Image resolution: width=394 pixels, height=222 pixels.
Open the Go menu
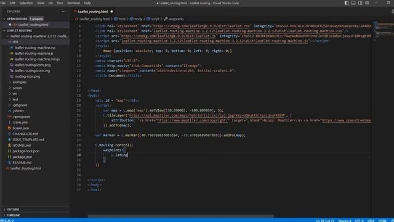[50, 3]
